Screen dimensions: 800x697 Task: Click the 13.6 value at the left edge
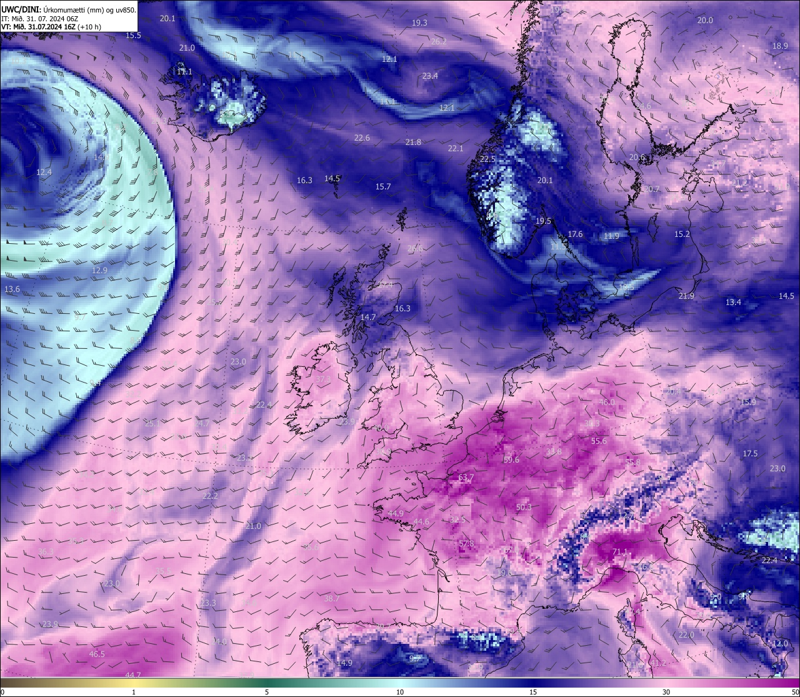pos(12,289)
